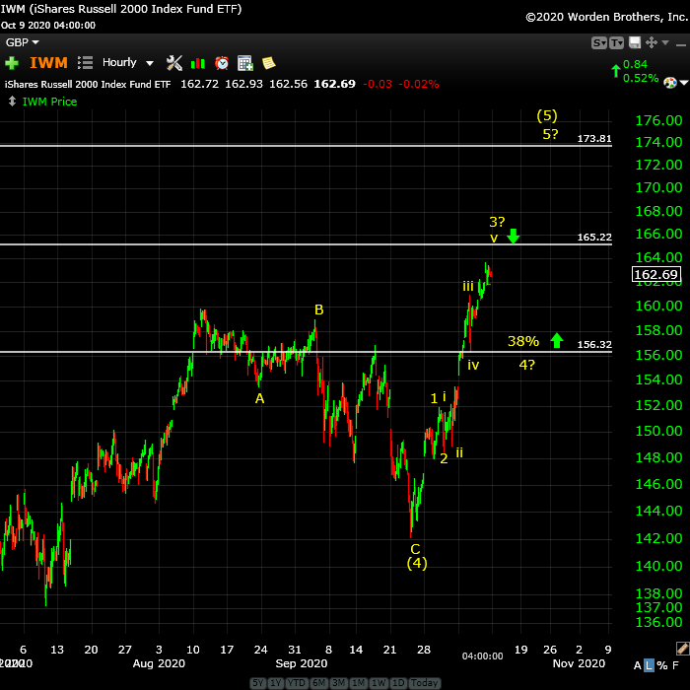Click the IWM Price plot label

(x=49, y=102)
